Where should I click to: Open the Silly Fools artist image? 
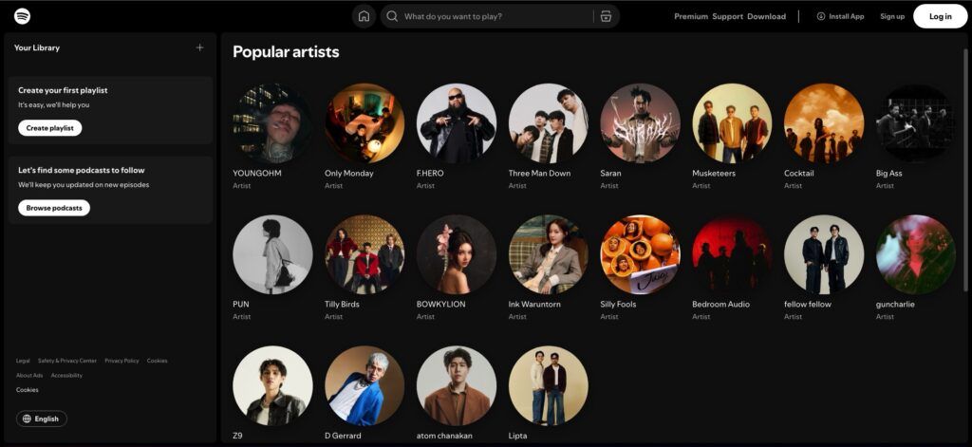(641, 254)
